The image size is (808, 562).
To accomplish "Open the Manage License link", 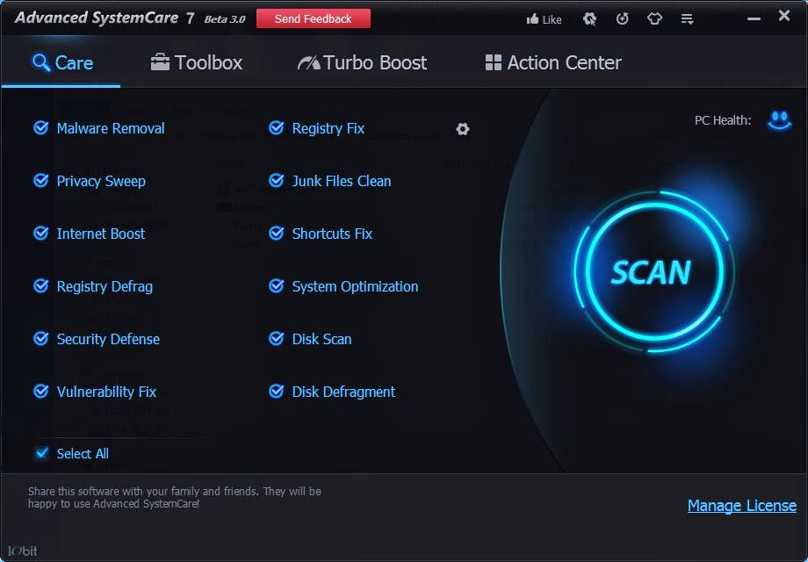I will (742, 505).
